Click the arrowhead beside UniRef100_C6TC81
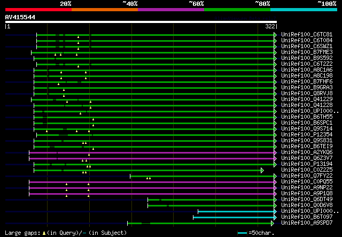Viewport: 342px width, 237px height. click(x=275, y=35)
